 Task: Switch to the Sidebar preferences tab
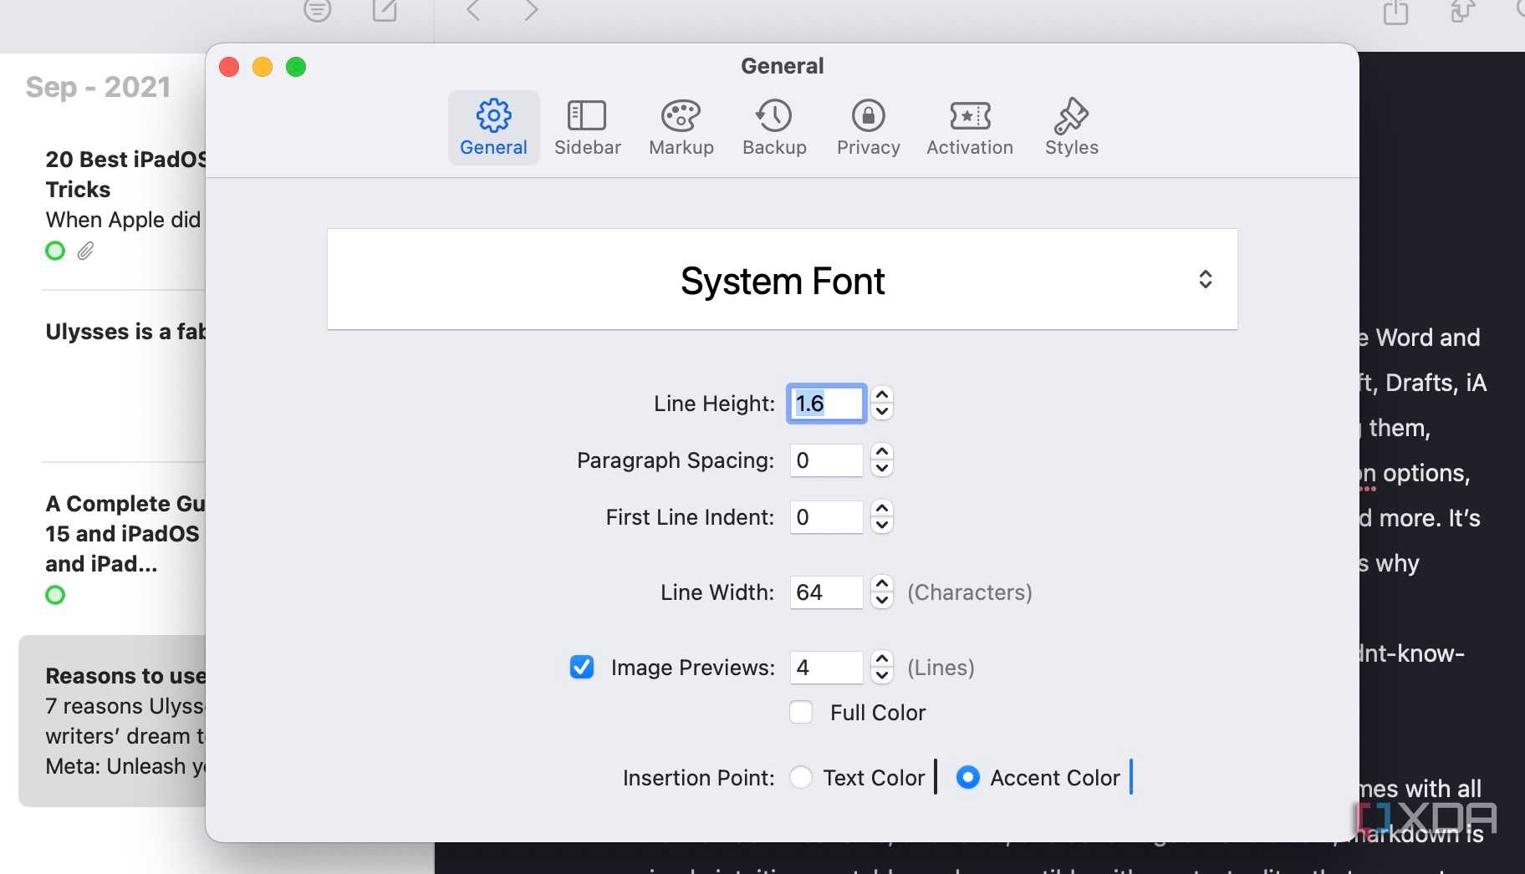[x=587, y=128]
